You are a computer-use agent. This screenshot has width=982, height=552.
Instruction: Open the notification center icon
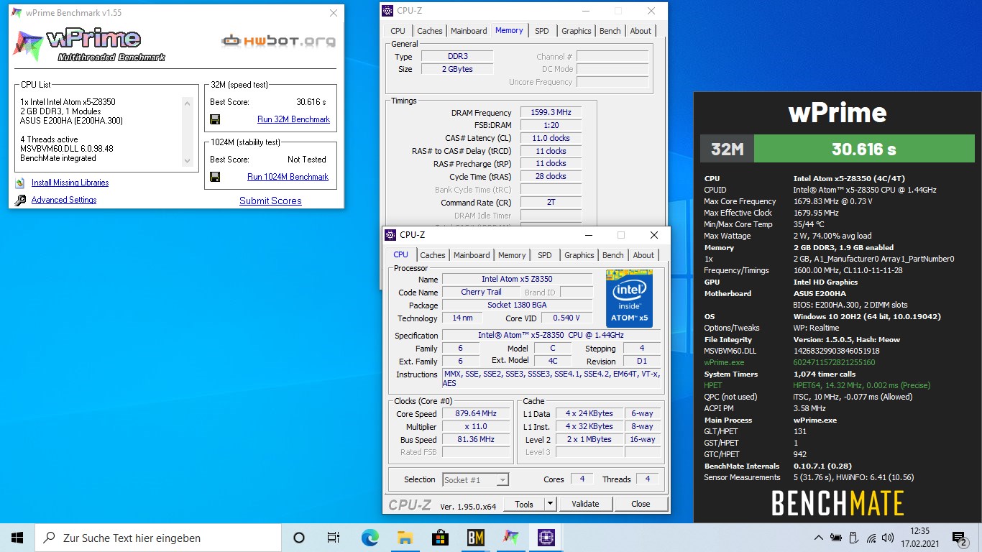960,538
